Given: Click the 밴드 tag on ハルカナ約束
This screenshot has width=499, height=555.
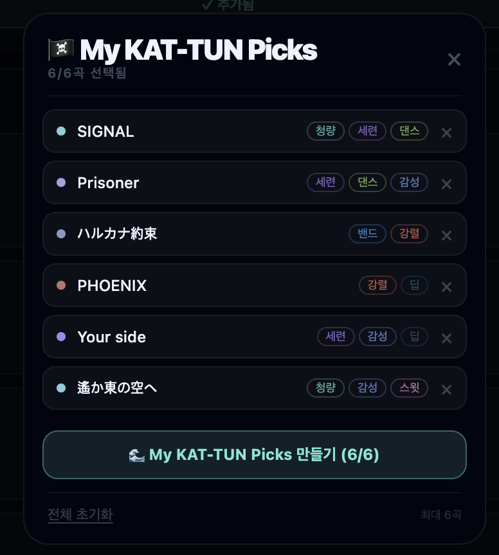Looking at the screenshot, I should tap(367, 234).
